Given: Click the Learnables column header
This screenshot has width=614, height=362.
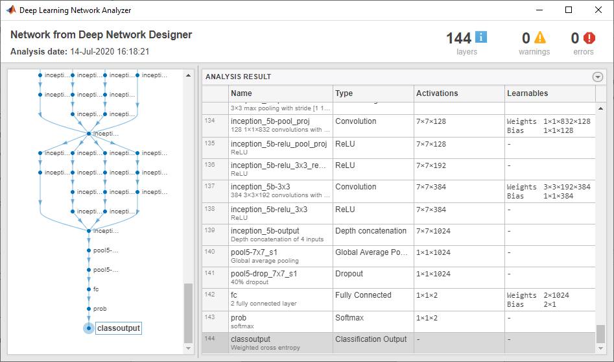Looking at the screenshot, I should pyautogui.click(x=550, y=93).
